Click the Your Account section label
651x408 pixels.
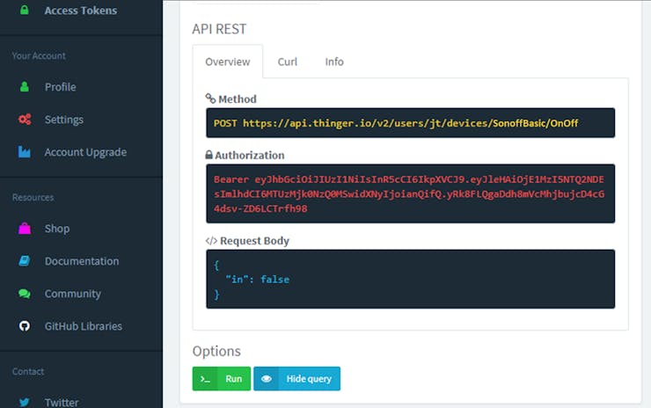pos(39,55)
